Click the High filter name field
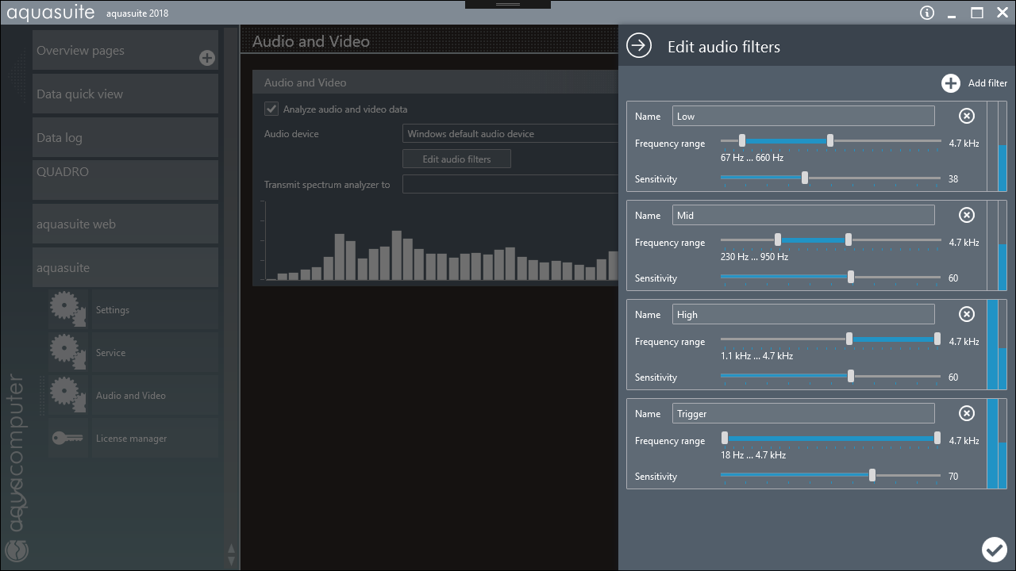The image size is (1016, 571). pos(803,314)
